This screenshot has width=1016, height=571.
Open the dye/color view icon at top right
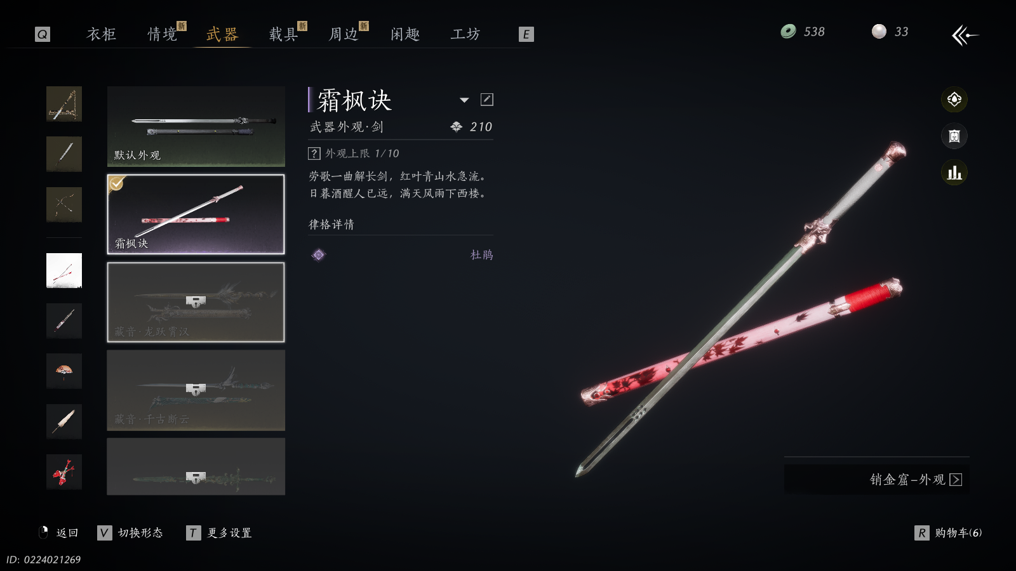click(x=954, y=100)
